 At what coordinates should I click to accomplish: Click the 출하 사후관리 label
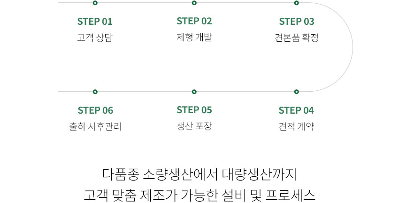tap(95, 126)
